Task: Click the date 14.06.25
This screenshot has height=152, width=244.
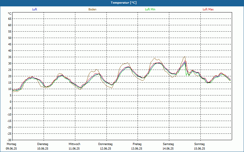Action: 168,149
